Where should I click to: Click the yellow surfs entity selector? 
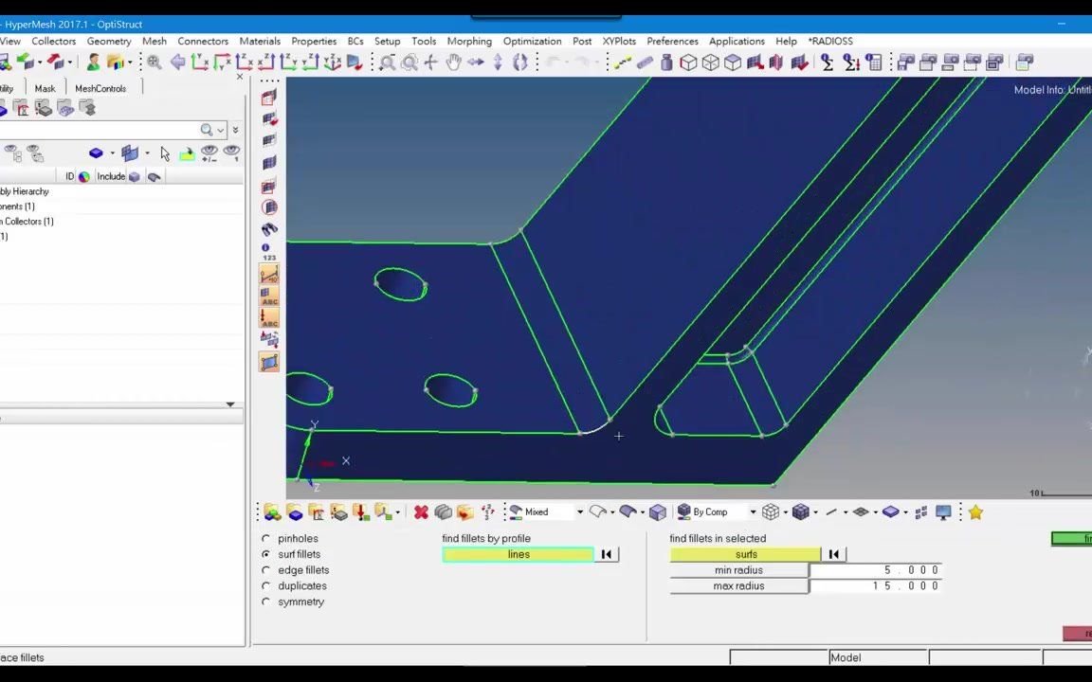[746, 554]
